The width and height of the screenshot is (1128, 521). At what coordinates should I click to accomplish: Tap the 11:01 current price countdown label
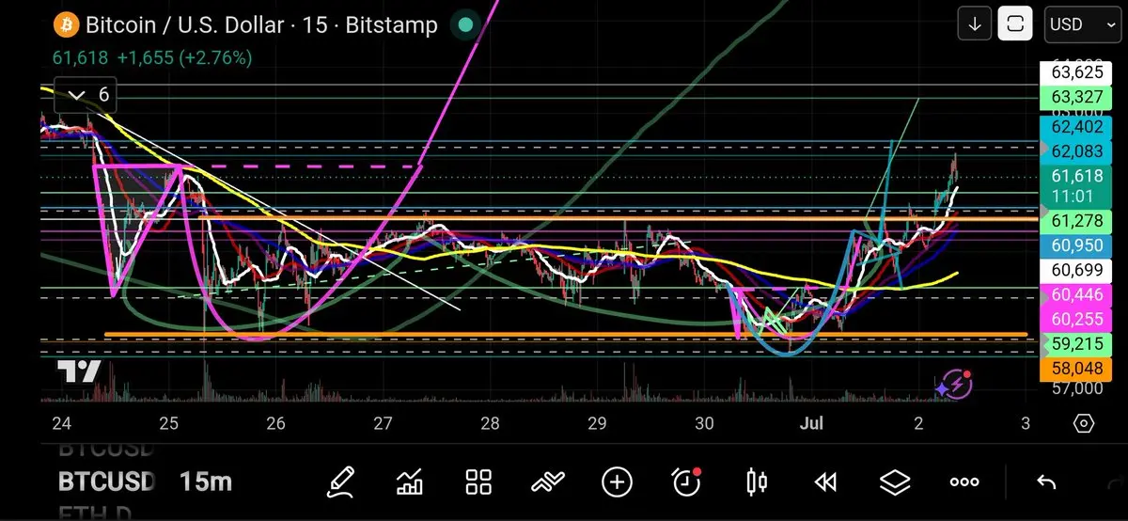1077,195
